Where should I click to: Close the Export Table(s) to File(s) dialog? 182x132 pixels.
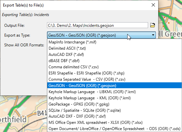[153, 5]
